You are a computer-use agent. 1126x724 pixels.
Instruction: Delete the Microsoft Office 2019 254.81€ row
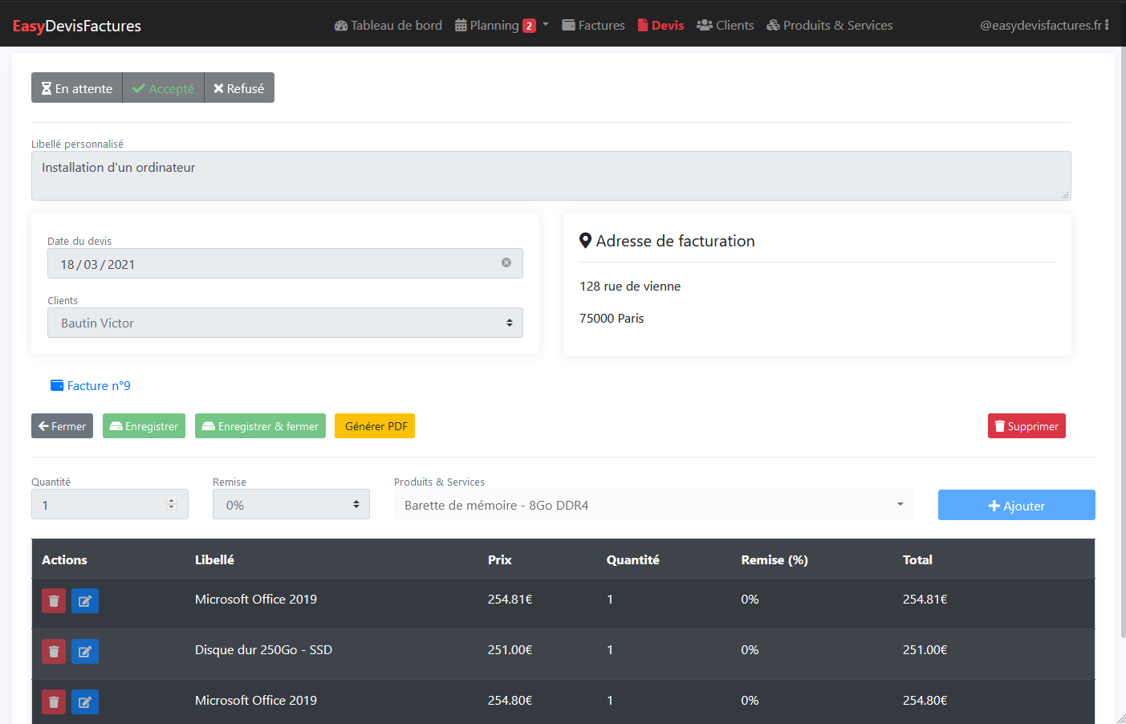coord(54,600)
